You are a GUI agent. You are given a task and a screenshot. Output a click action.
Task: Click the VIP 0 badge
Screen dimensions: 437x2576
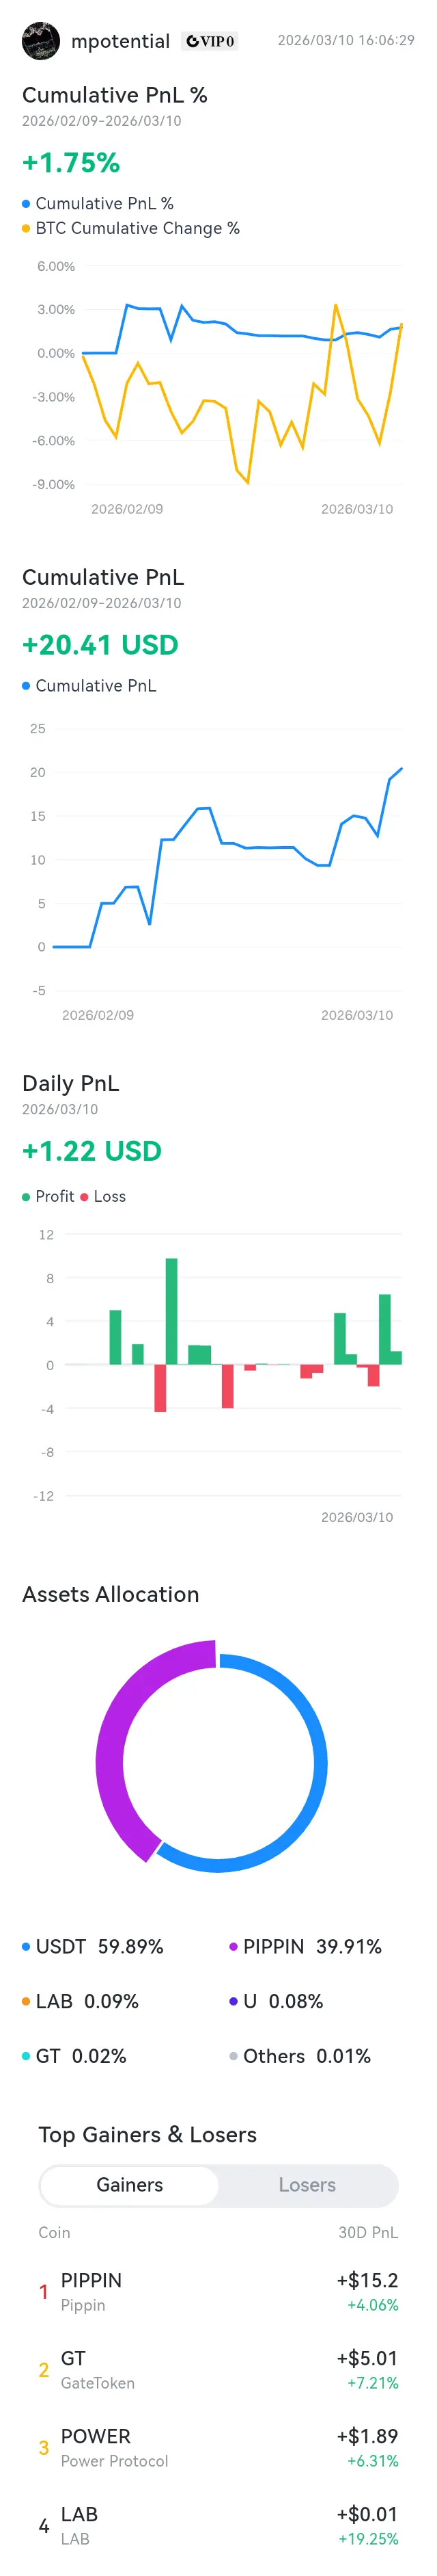(x=210, y=41)
